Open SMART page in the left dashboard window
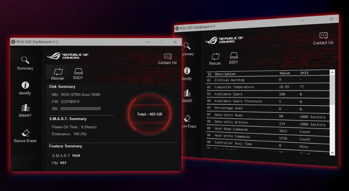 (x=25, y=110)
